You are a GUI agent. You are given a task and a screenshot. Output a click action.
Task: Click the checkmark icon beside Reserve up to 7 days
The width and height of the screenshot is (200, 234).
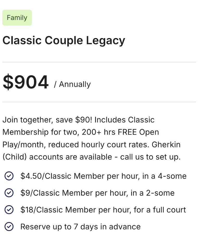click(x=9, y=226)
